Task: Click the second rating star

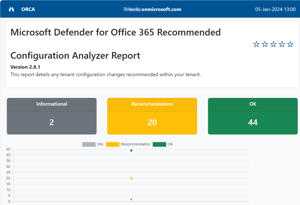Action: (x=265, y=44)
